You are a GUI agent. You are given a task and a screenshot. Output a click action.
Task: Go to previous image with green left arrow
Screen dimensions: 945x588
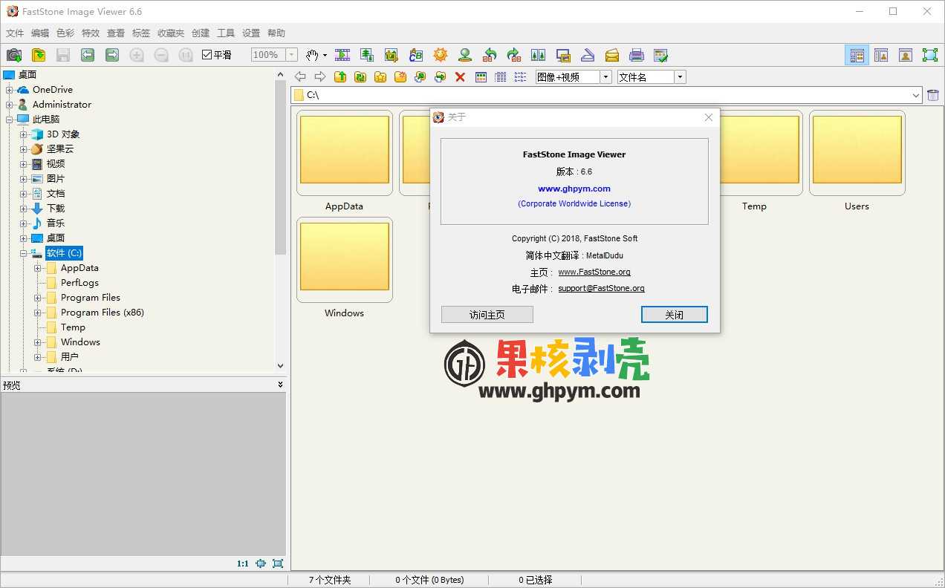[x=88, y=55]
